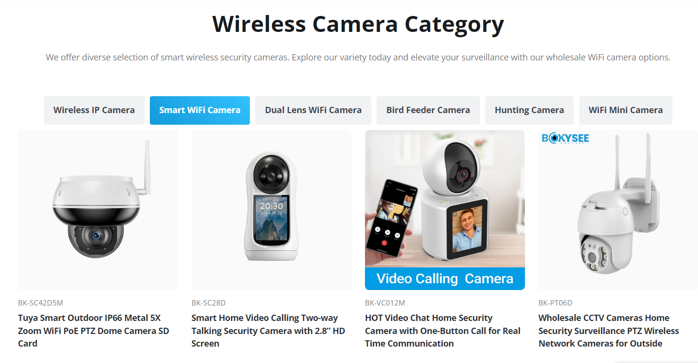
Task: Open Smart Home Video Calling Two-way link
Action: (x=268, y=331)
